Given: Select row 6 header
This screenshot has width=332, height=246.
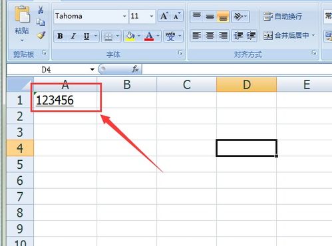Looking at the screenshot, I should point(20,180).
